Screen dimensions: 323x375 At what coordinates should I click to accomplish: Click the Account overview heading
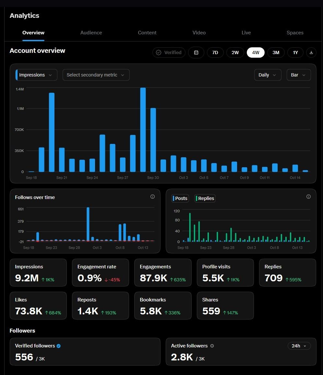37,51
